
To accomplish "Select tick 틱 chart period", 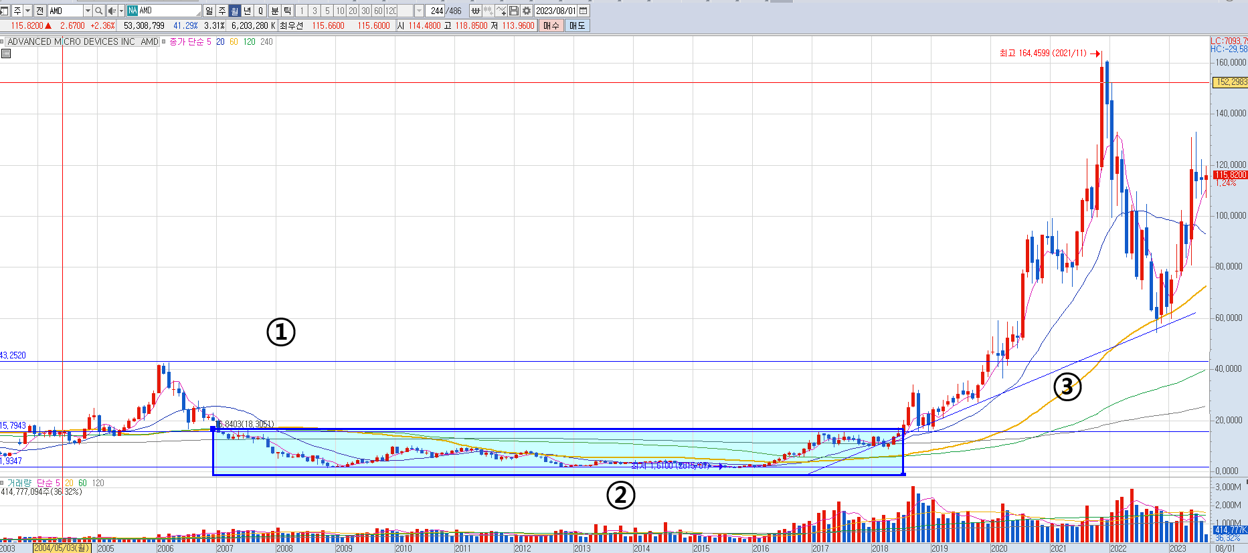I will (287, 11).
